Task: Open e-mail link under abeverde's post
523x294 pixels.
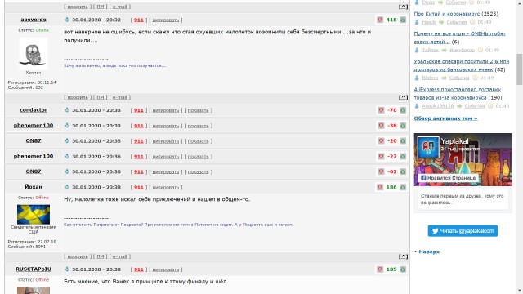Action: point(120,97)
